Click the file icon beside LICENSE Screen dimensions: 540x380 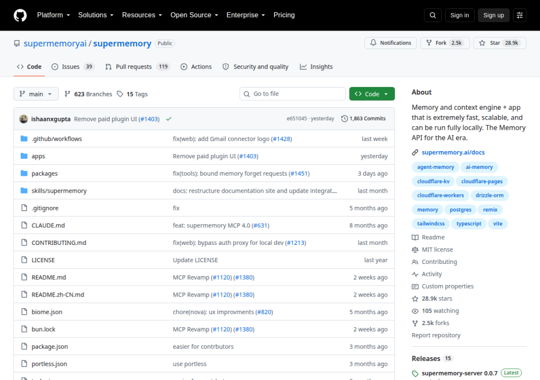[24, 260]
